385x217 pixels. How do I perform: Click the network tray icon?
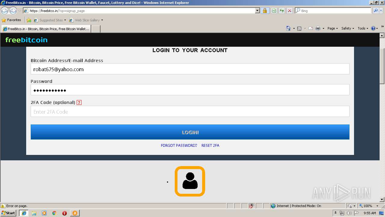342,213
